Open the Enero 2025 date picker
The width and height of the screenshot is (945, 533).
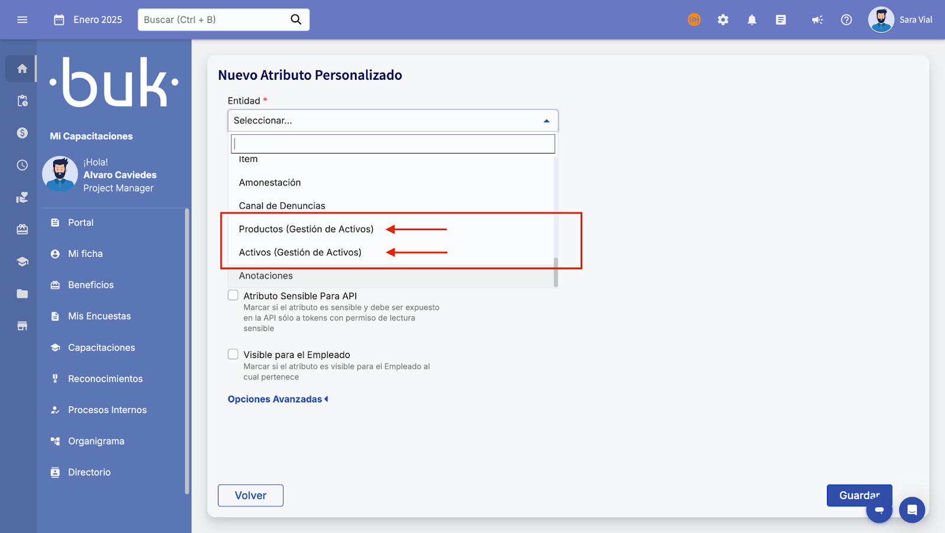click(89, 20)
